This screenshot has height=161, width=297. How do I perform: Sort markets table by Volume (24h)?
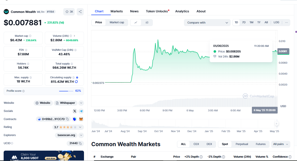point(242,157)
